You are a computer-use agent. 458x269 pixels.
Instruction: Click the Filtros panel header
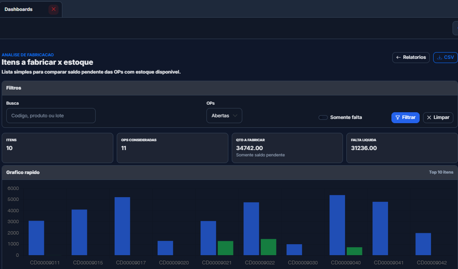point(230,88)
